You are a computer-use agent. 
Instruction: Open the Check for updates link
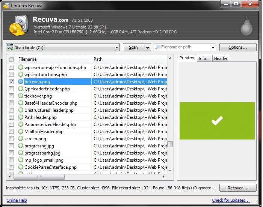(231, 200)
